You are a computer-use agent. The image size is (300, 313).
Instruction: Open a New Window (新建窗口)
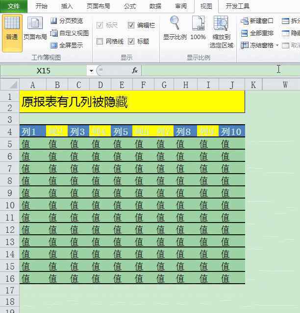point(257,21)
